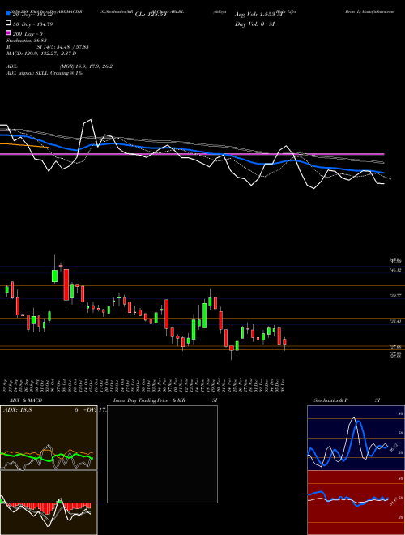Open the red RSI chart panel
The height and width of the screenshot is (535, 405).
coord(356,503)
